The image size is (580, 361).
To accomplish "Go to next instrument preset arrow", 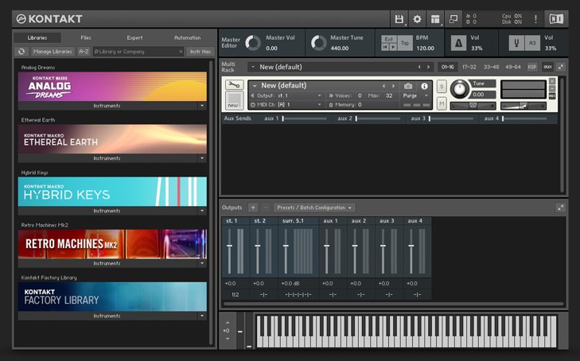I will coord(393,86).
